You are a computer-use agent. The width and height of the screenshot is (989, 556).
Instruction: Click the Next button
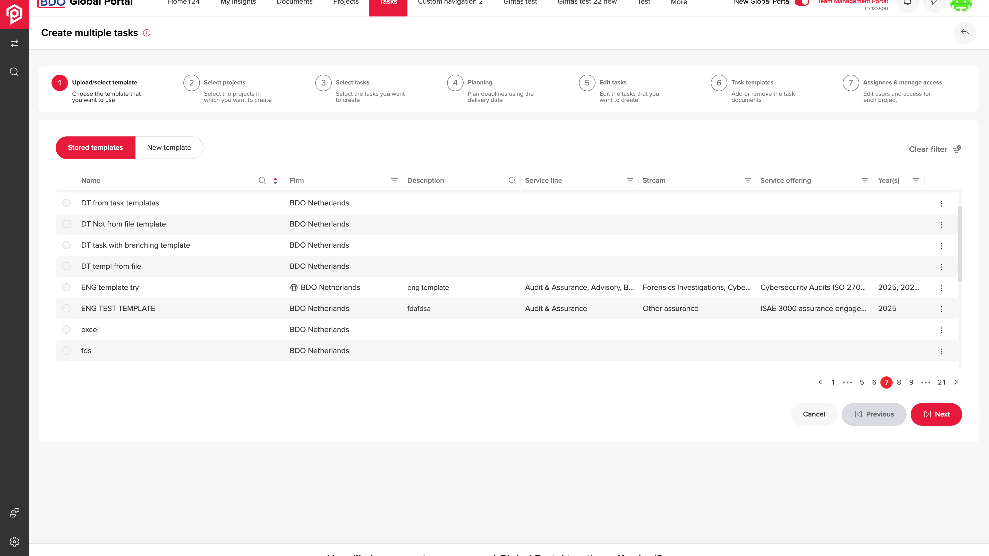pyautogui.click(x=936, y=414)
